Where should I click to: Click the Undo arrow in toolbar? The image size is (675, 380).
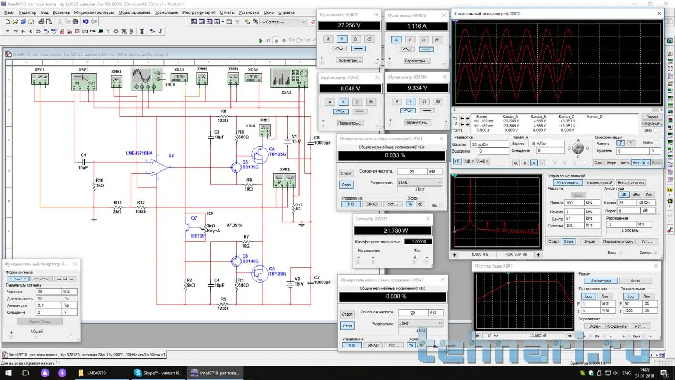pos(85,22)
